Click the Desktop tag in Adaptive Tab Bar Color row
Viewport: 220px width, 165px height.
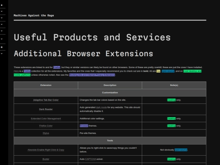click(x=171, y=100)
